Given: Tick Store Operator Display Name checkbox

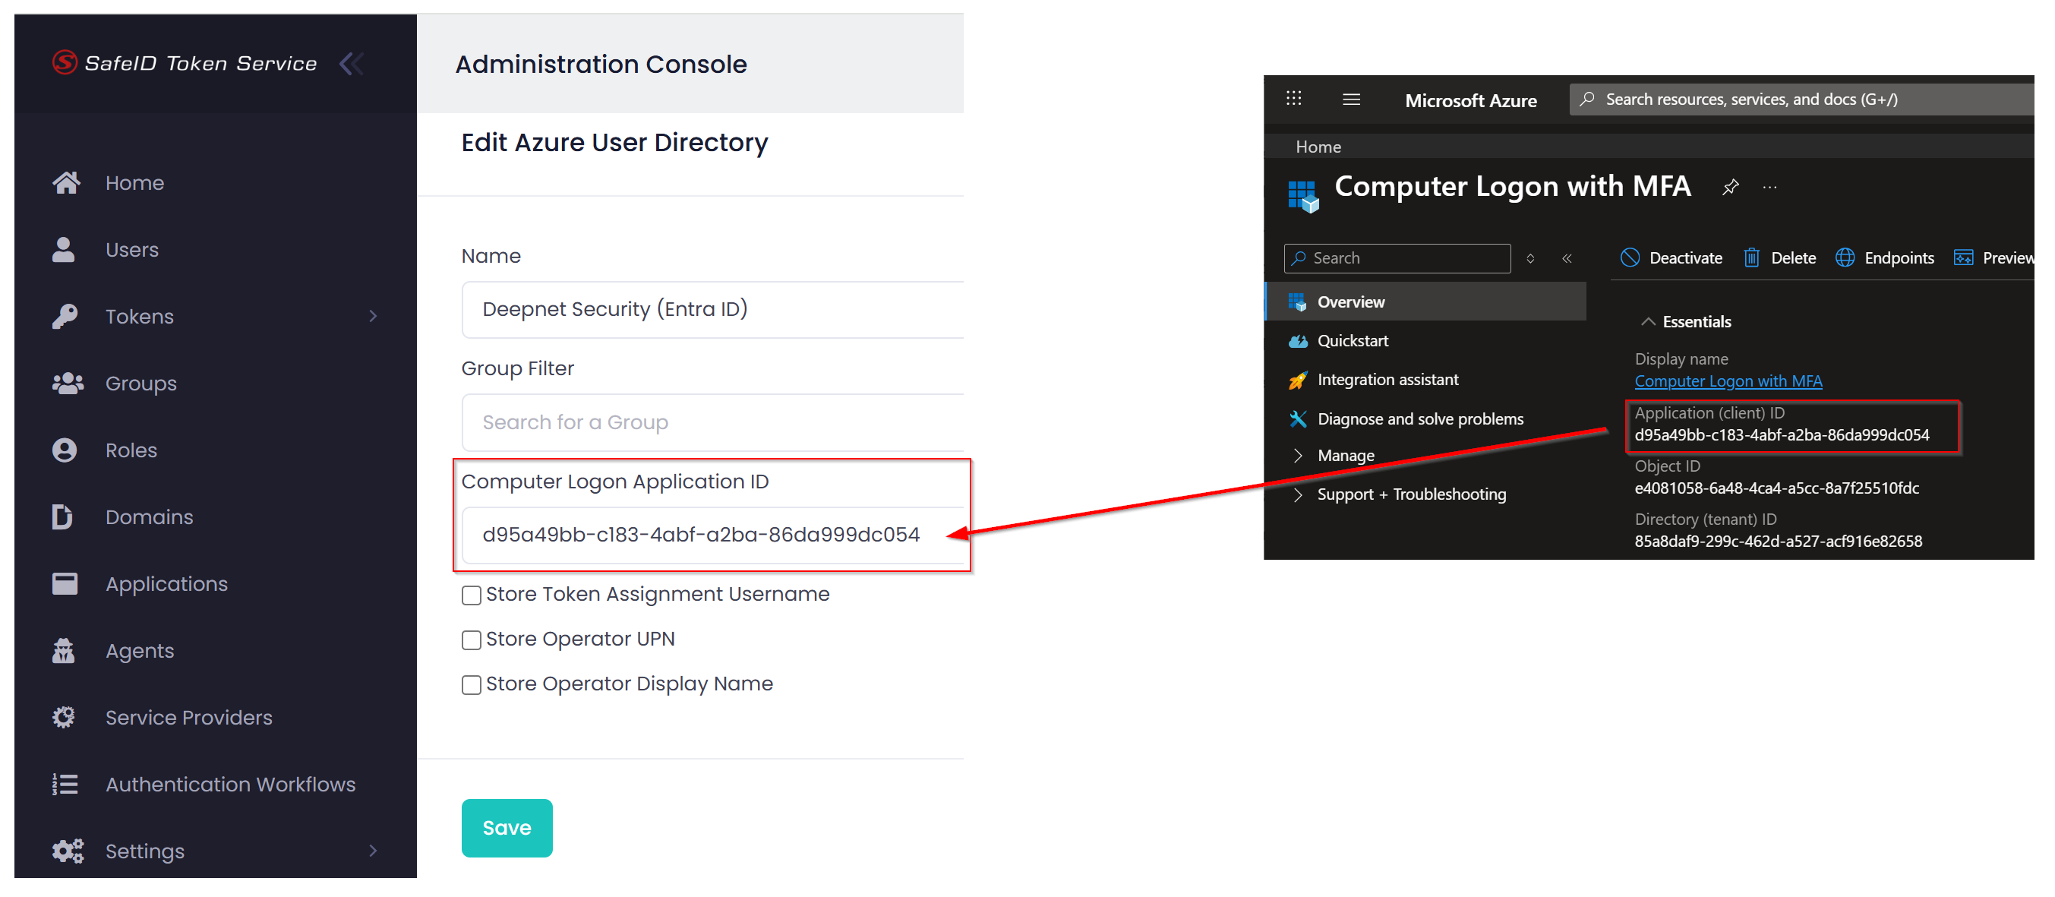Looking at the screenshot, I should click(x=472, y=685).
